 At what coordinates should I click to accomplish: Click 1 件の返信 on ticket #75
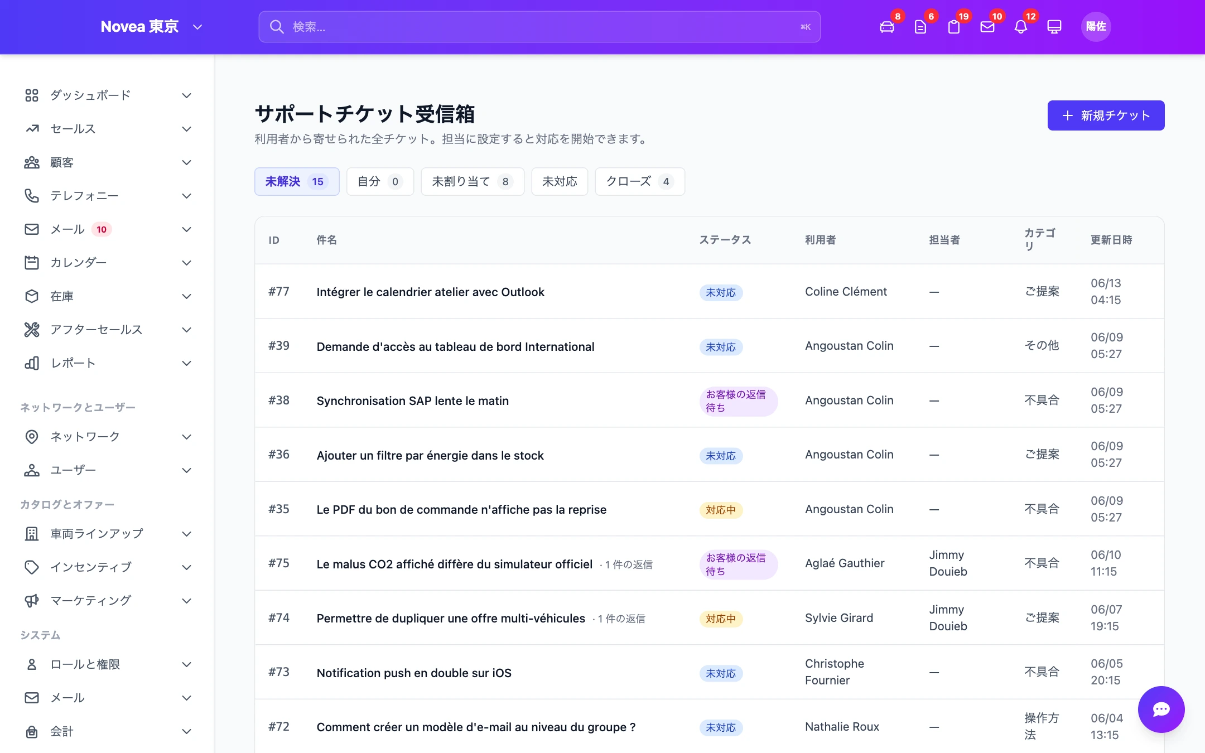click(629, 564)
